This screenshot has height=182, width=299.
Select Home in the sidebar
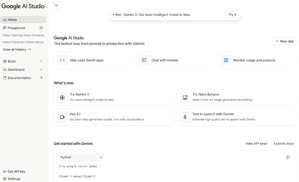(x=12, y=19)
